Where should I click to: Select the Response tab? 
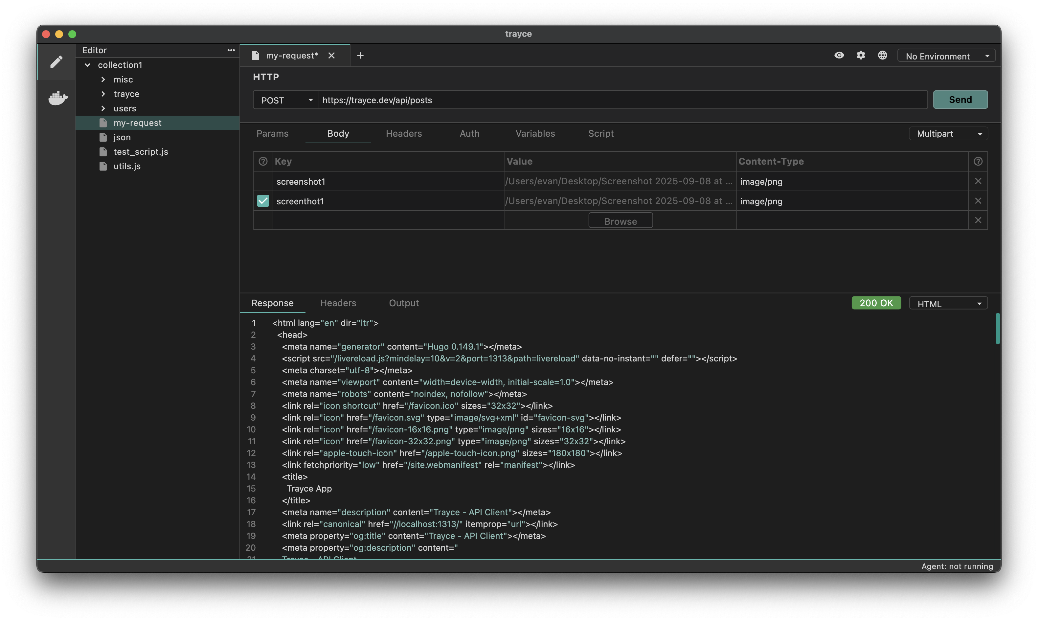click(x=272, y=303)
